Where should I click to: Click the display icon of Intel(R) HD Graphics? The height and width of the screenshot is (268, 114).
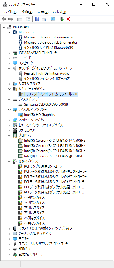pyautogui.click(x=21, y=115)
